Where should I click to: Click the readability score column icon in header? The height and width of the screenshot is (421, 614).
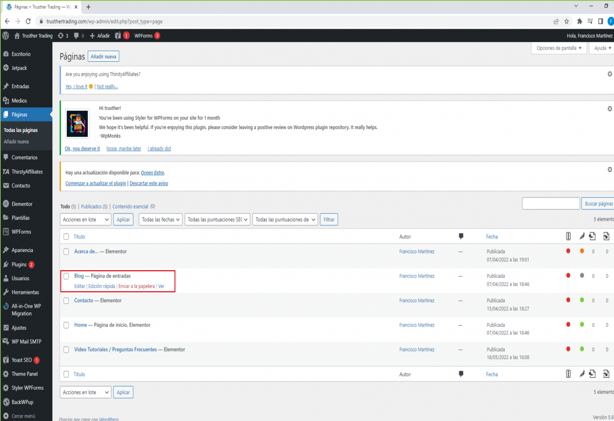point(582,236)
